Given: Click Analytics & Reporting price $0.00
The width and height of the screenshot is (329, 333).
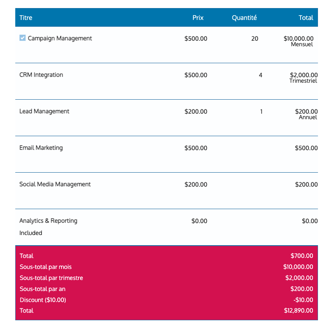Looking at the screenshot, I should point(199,221).
